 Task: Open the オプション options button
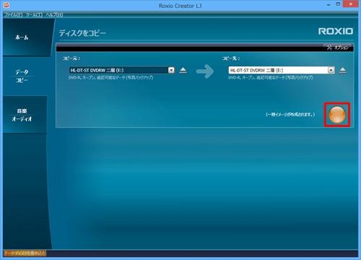point(338,48)
